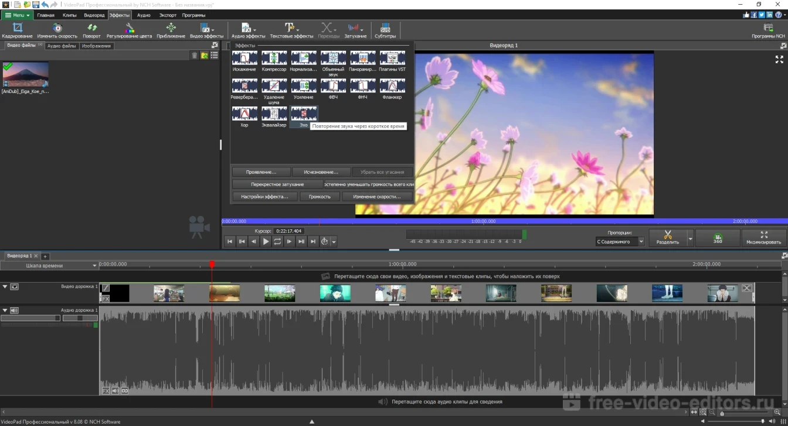Viewport: 788px width, 426px height.
Task: Hide Видео дорожка 1 using eye icon
Action: point(14,287)
